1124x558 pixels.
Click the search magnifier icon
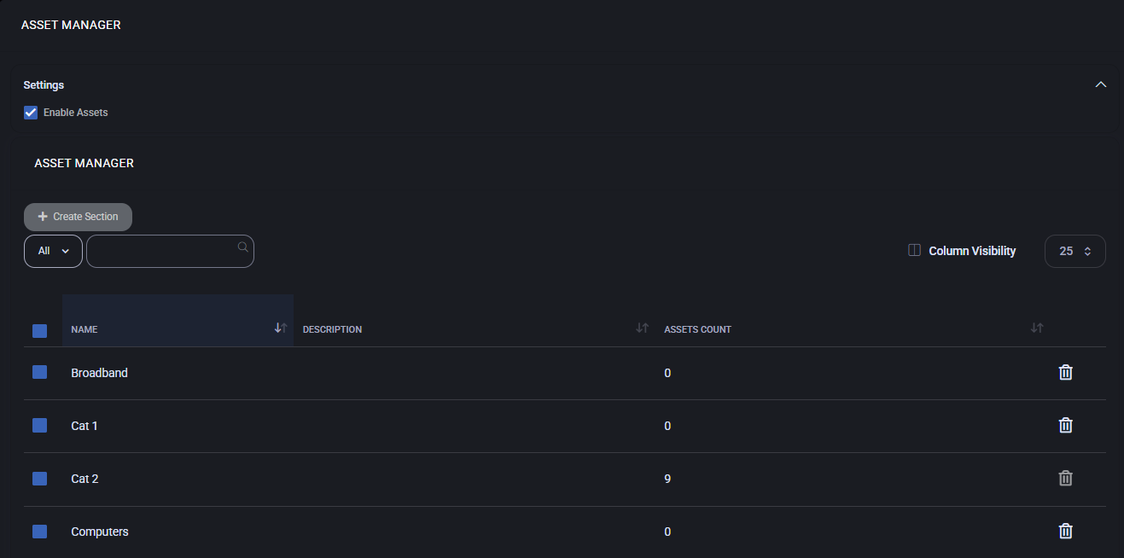coord(243,247)
